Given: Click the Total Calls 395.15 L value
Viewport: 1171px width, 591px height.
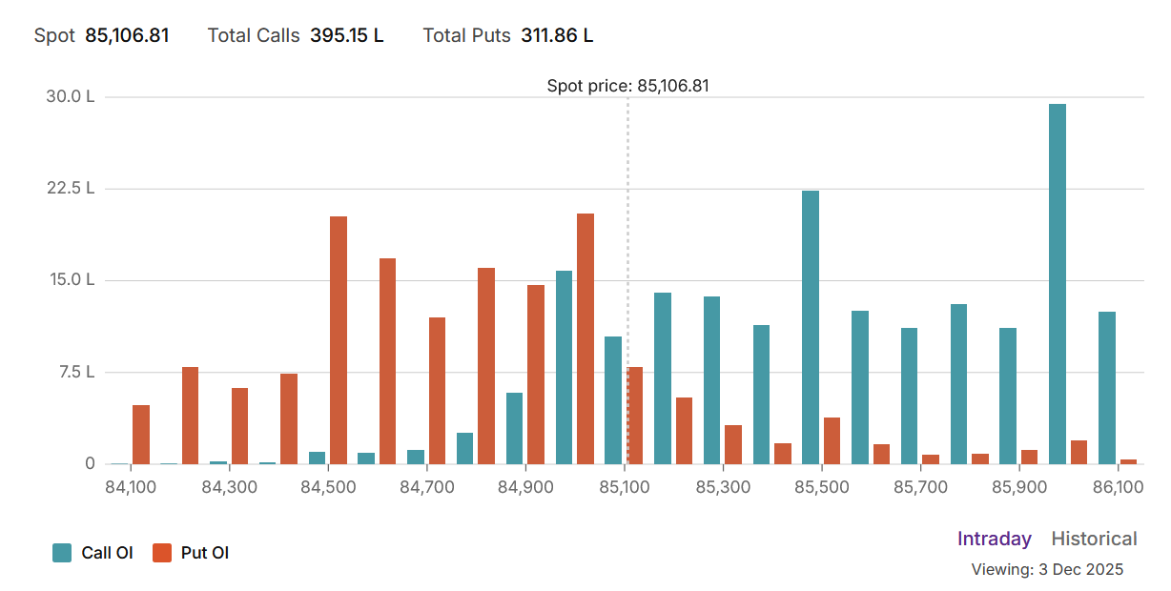Looking at the screenshot, I should [x=346, y=36].
